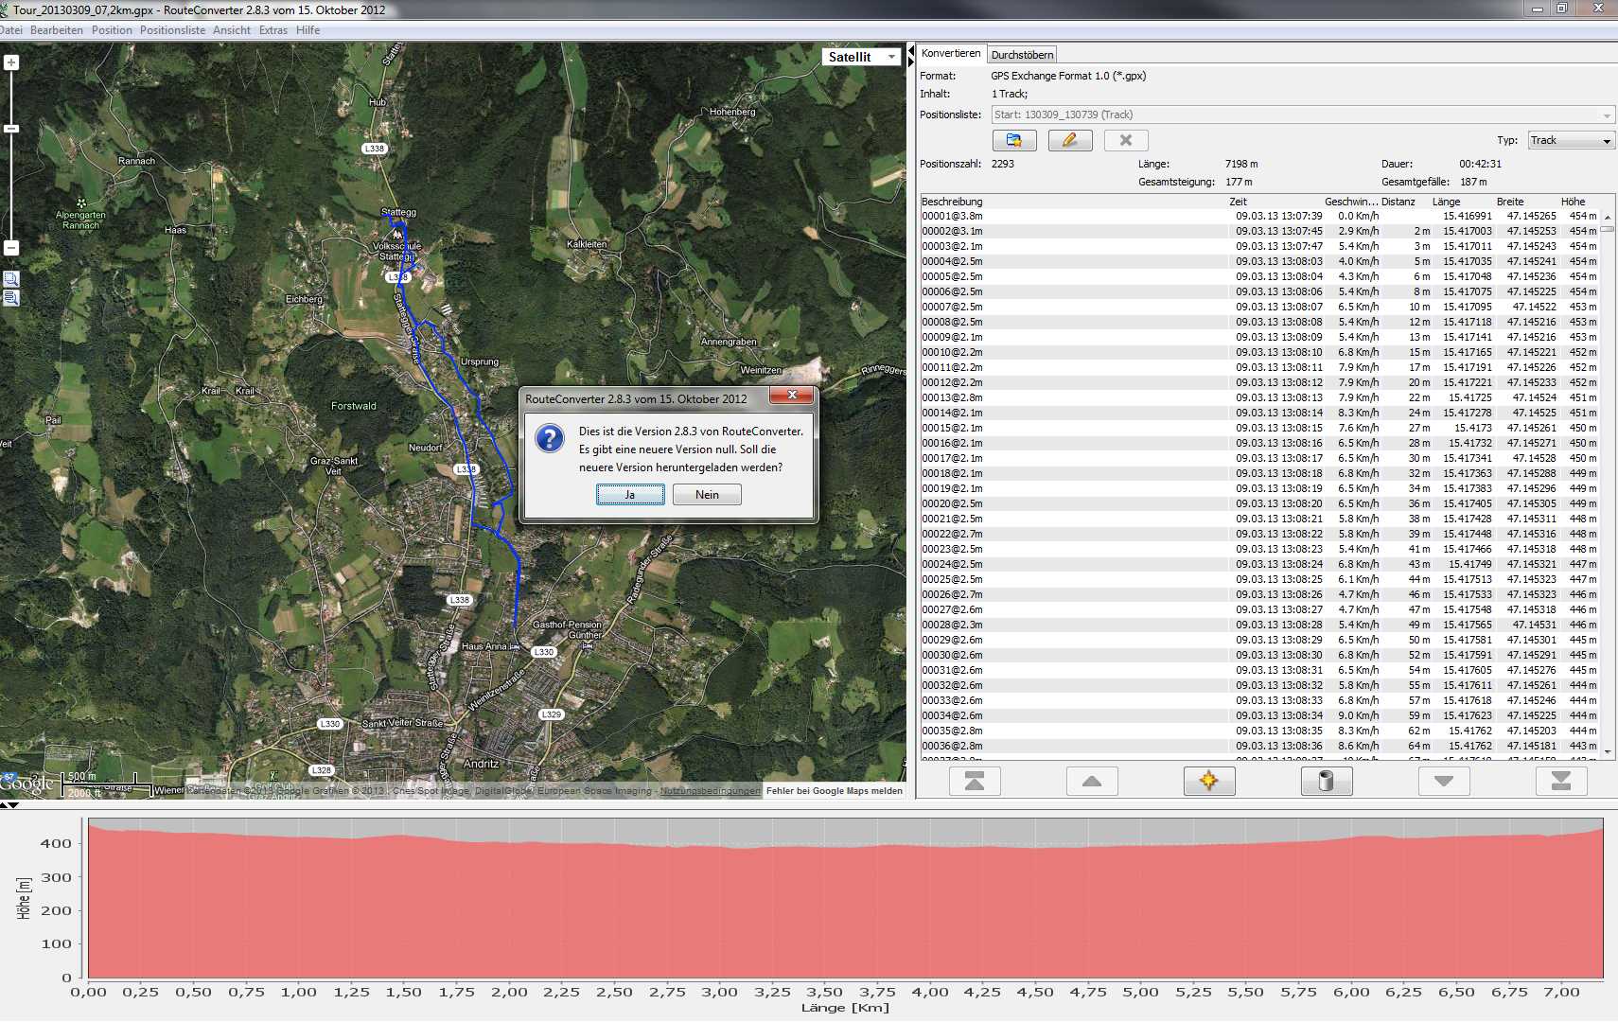Image resolution: width=1618 pixels, height=1022 pixels.
Task: Open the Extras menu
Action: 273,30
